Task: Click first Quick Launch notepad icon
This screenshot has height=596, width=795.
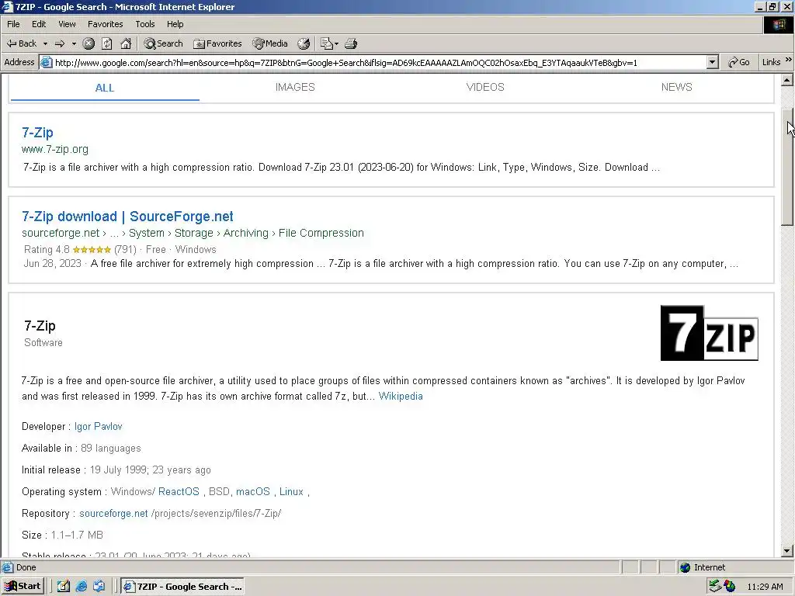Action: click(64, 587)
